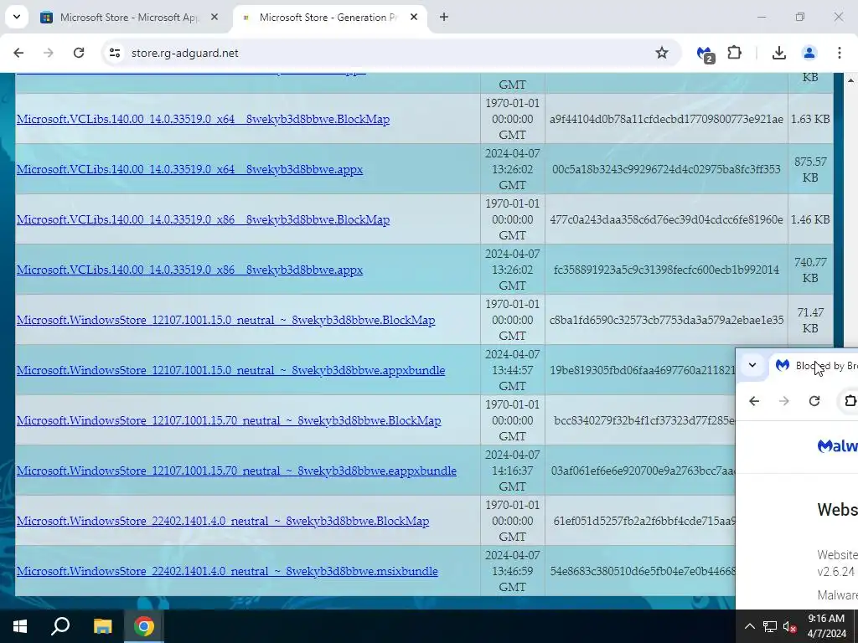The width and height of the screenshot is (858, 643).
Task: Download VCLibs 14.0.33519.0 x64 appx link
Action: coord(190,169)
